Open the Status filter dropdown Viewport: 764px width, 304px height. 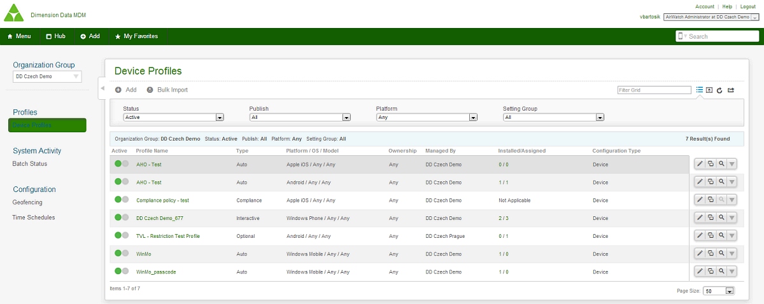coord(174,117)
